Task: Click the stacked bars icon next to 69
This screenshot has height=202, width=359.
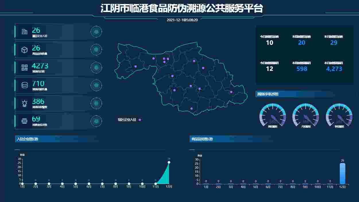Action: (x=24, y=121)
